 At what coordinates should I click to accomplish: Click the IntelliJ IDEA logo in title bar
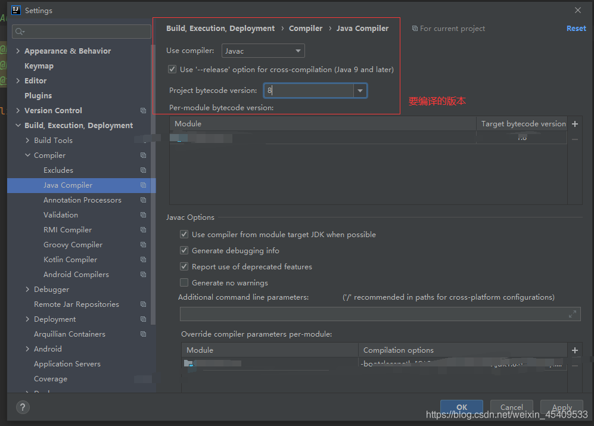[x=16, y=10]
